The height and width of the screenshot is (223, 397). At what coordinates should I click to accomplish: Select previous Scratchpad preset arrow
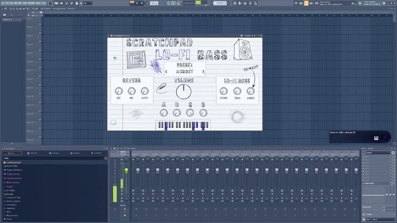[166, 72]
